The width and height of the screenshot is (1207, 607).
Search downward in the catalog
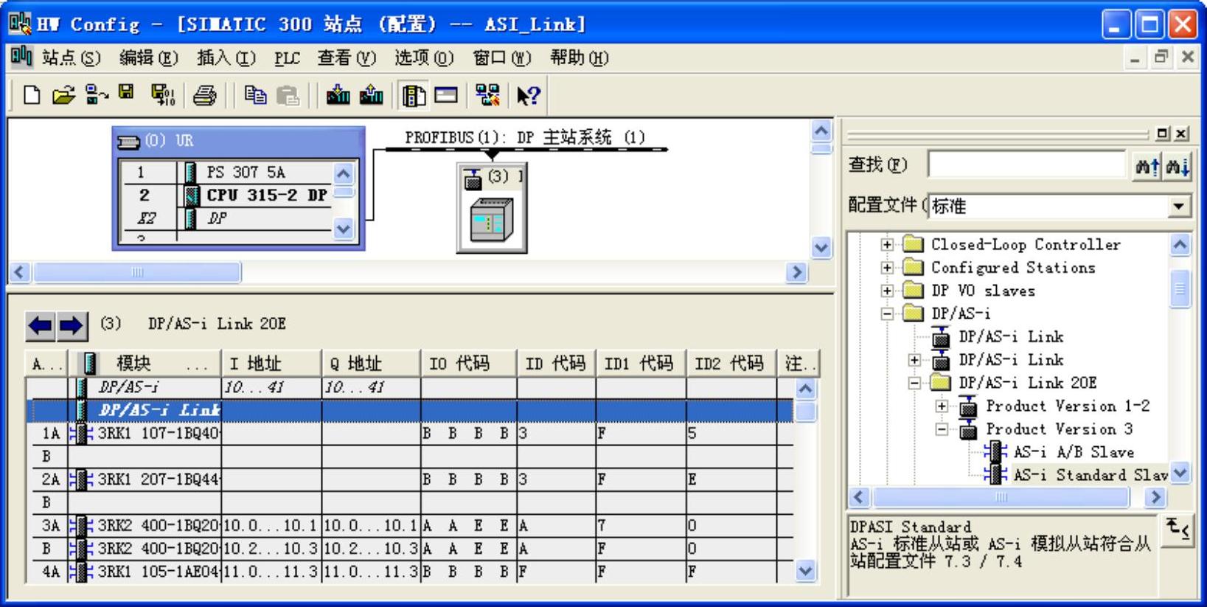(1177, 167)
